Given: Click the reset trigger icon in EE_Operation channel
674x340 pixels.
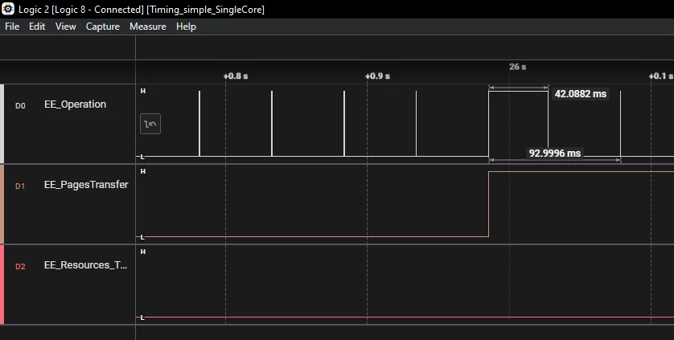Looking at the screenshot, I should click(150, 124).
